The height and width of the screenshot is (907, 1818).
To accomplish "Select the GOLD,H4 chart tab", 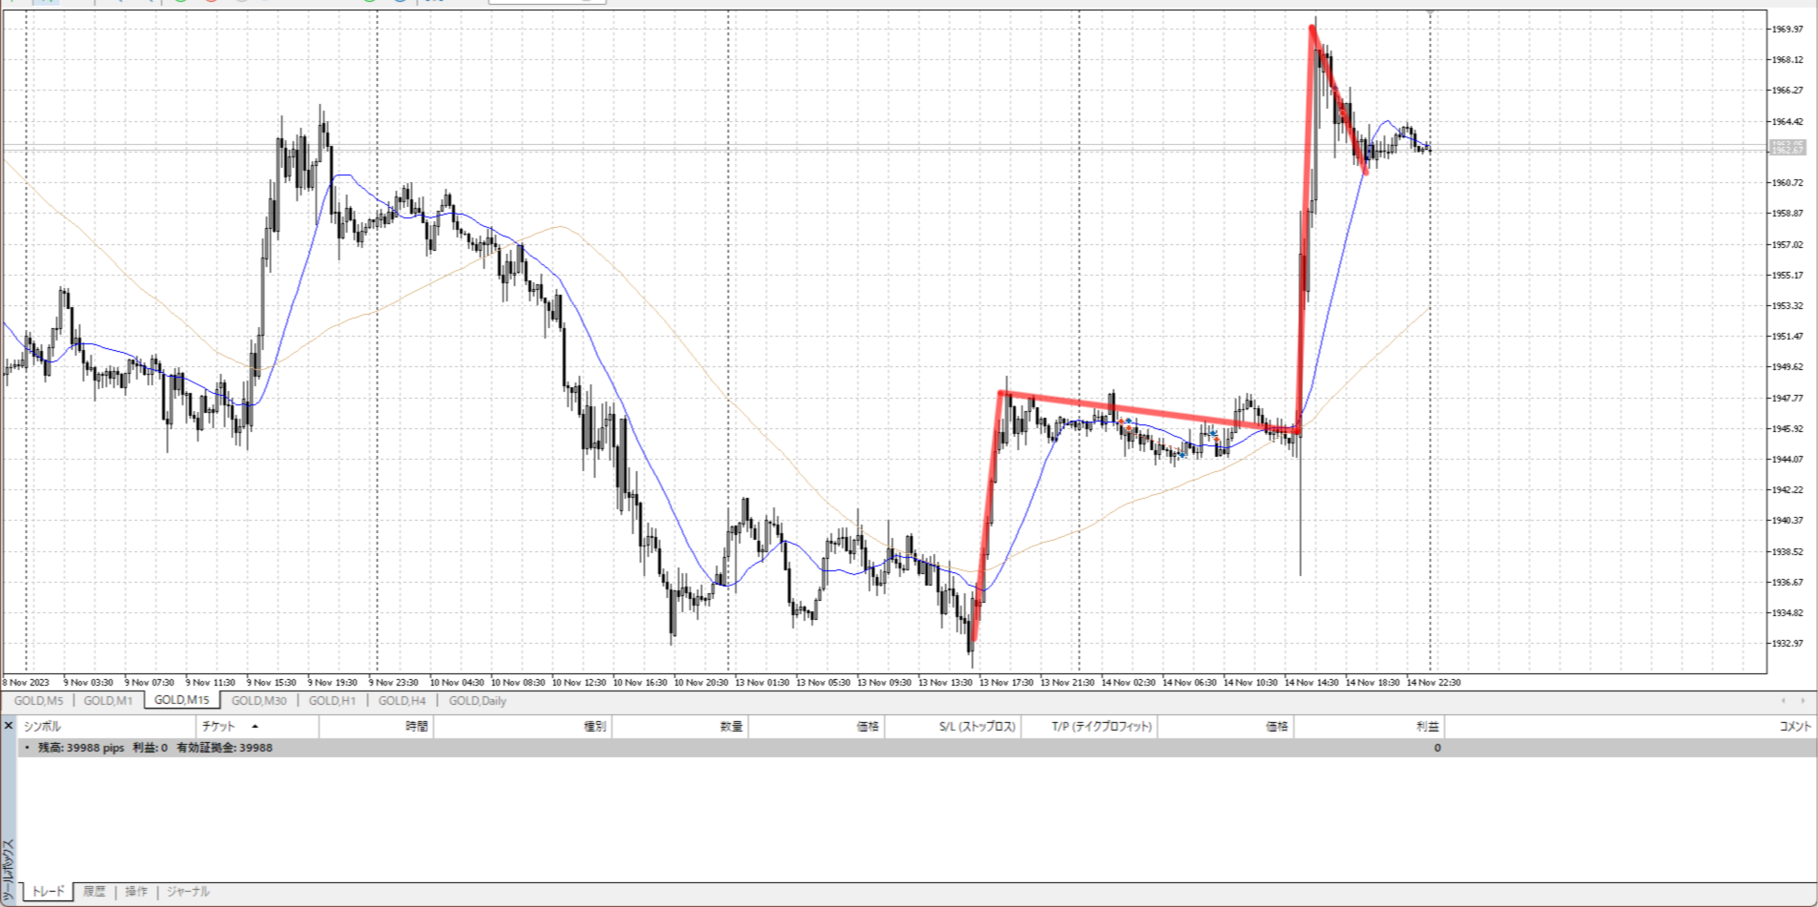I will 402,701.
